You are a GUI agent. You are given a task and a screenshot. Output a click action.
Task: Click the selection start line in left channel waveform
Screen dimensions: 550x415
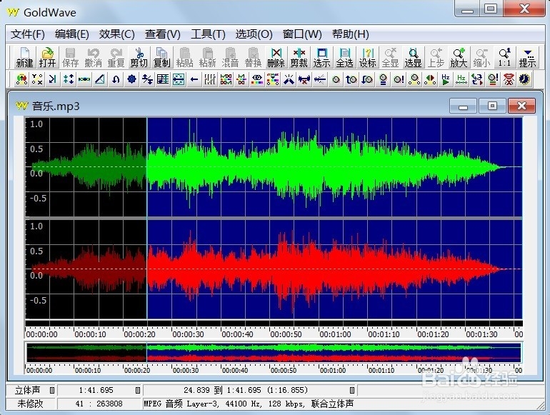147,167
